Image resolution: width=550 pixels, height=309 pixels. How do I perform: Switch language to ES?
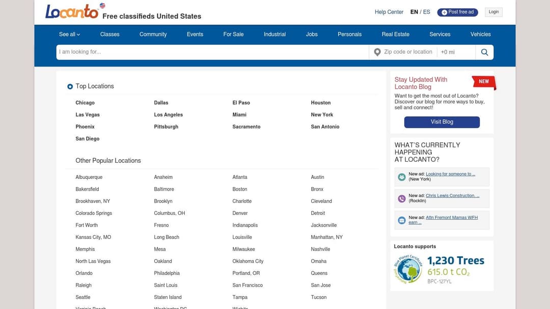[427, 12]
